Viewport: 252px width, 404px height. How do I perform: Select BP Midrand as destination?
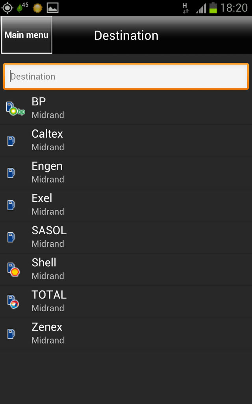coord(126,108)
